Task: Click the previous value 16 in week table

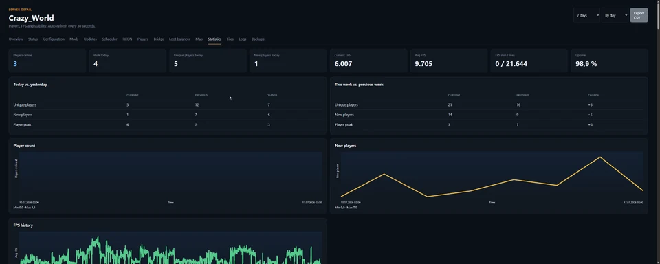Action: pyautogui.click(x=518, y=104)
